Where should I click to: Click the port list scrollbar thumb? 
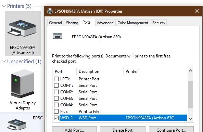pos(190,95)
